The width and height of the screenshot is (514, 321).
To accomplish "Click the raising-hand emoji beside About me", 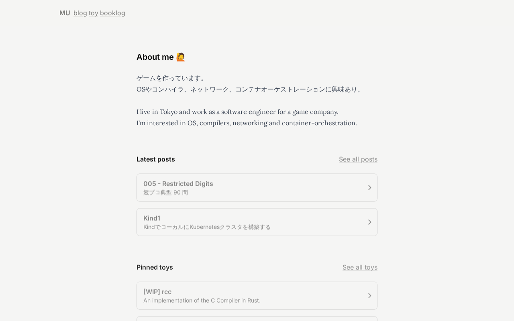I will [181, 57].
